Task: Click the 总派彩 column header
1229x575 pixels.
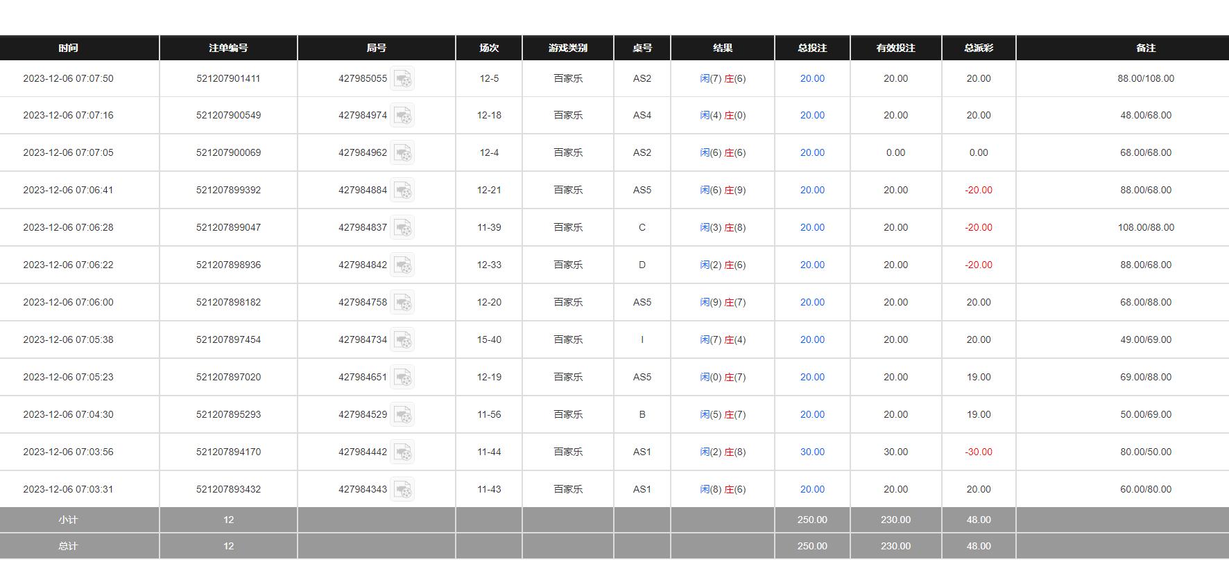Action: click(978, 48)
